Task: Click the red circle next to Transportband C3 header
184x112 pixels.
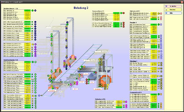Action: 124,13
